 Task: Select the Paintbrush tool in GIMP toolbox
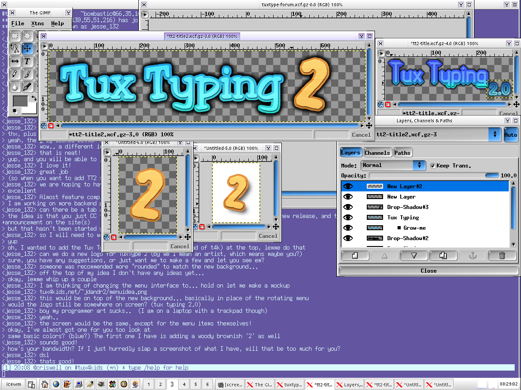(27, 74)
